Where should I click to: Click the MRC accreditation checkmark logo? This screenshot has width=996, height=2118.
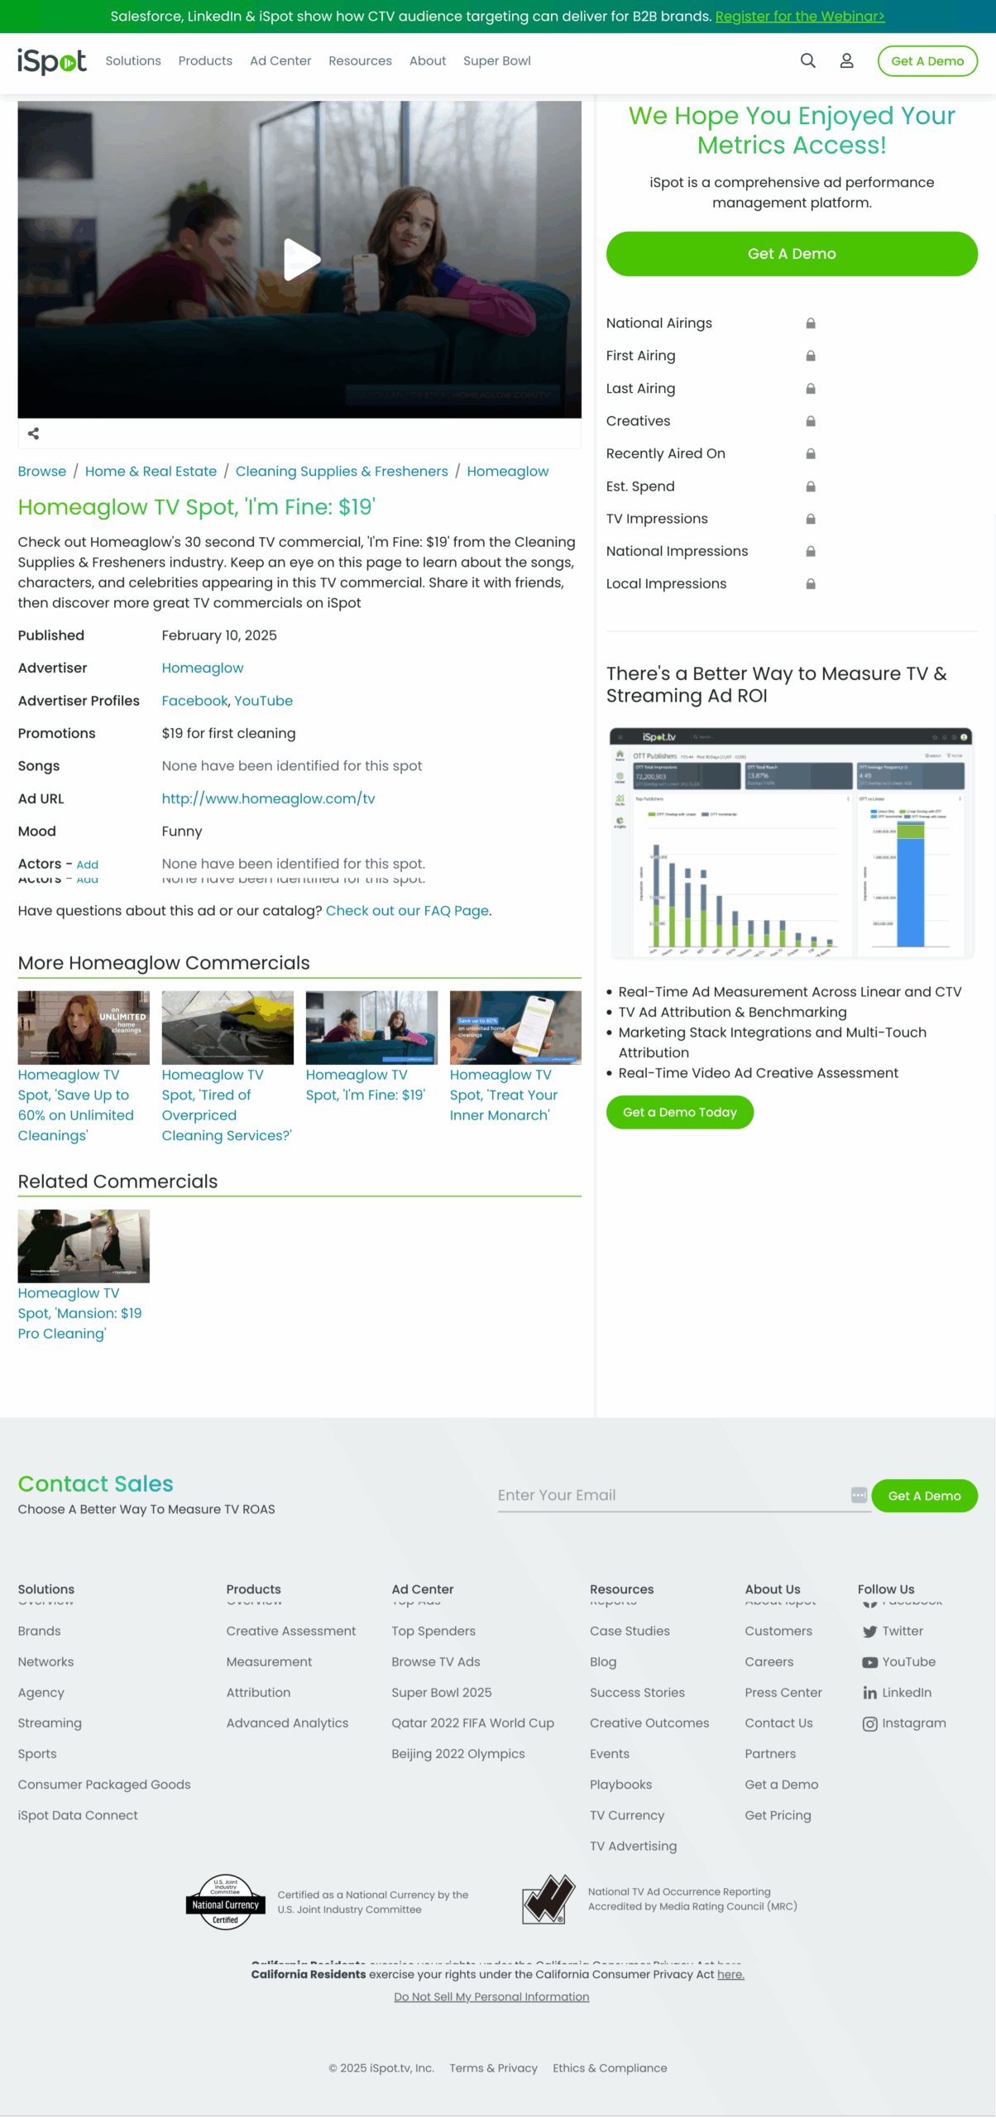coord(548,1900)
